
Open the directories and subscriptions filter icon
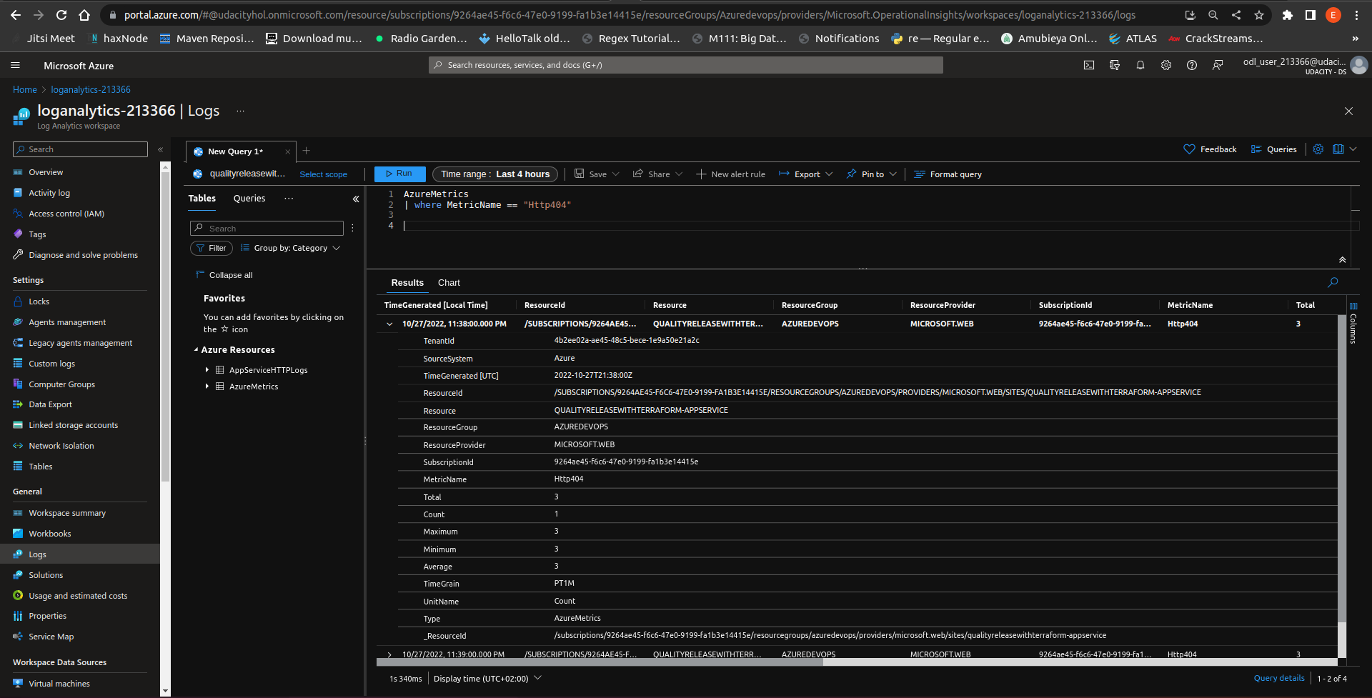tap(1115, 65)
